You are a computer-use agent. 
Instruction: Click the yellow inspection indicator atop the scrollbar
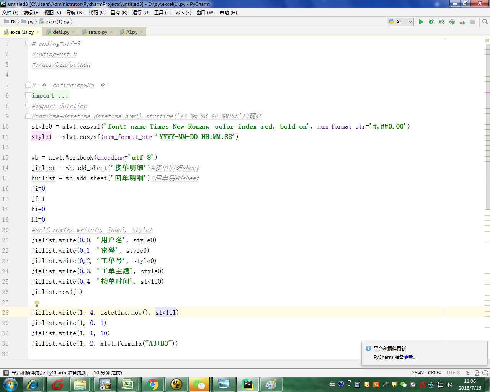[487, 40]
